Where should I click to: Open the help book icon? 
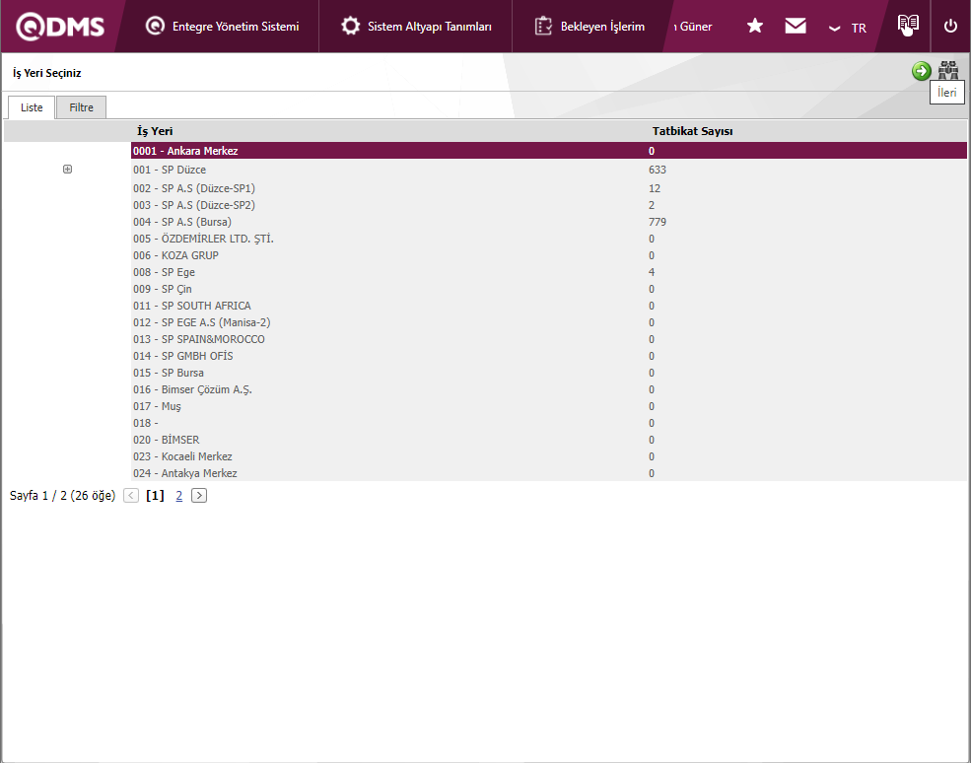tap(908, 25)
